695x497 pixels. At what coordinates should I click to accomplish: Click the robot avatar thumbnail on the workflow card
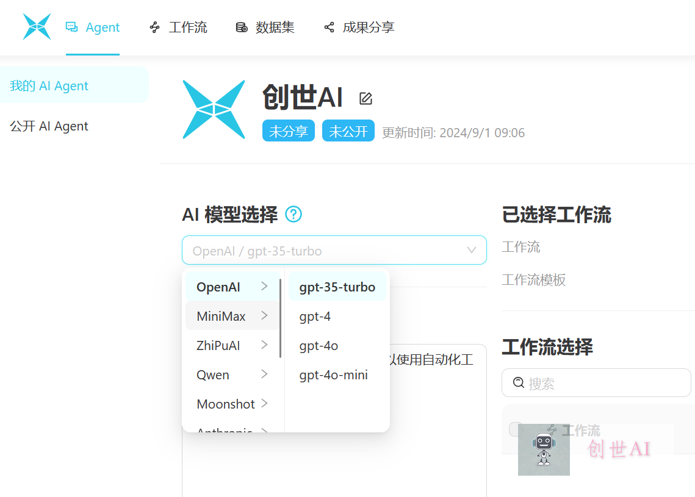[x=544, y=449]
